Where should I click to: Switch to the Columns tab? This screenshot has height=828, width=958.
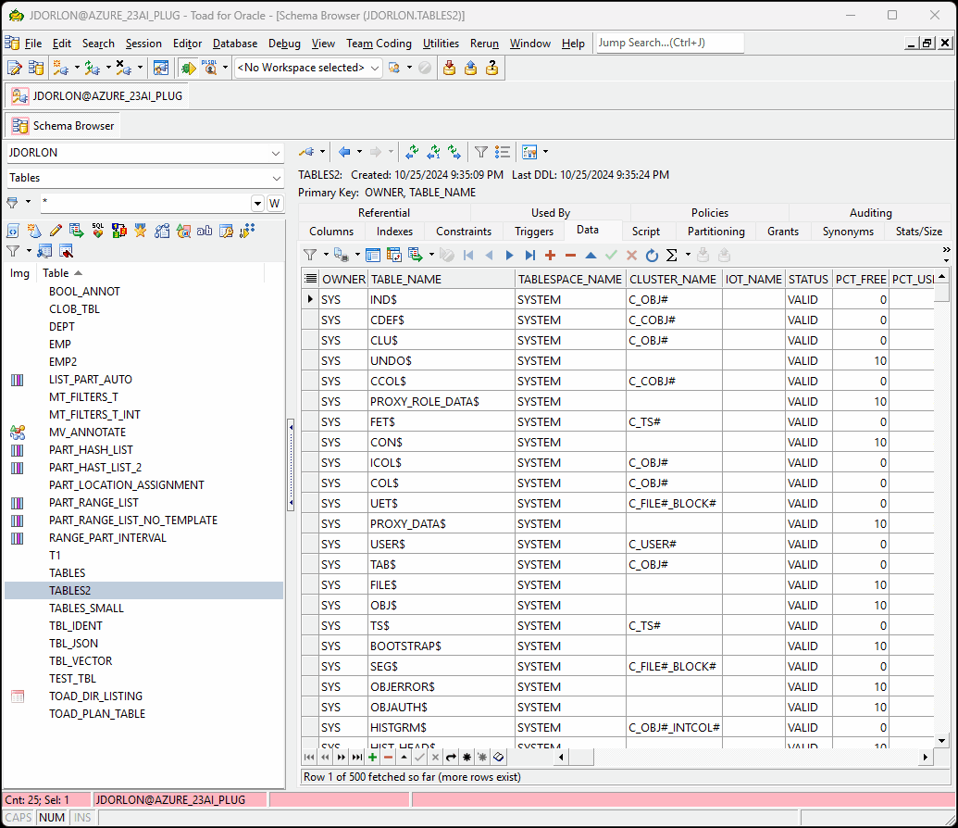click(x=331, y=232)
